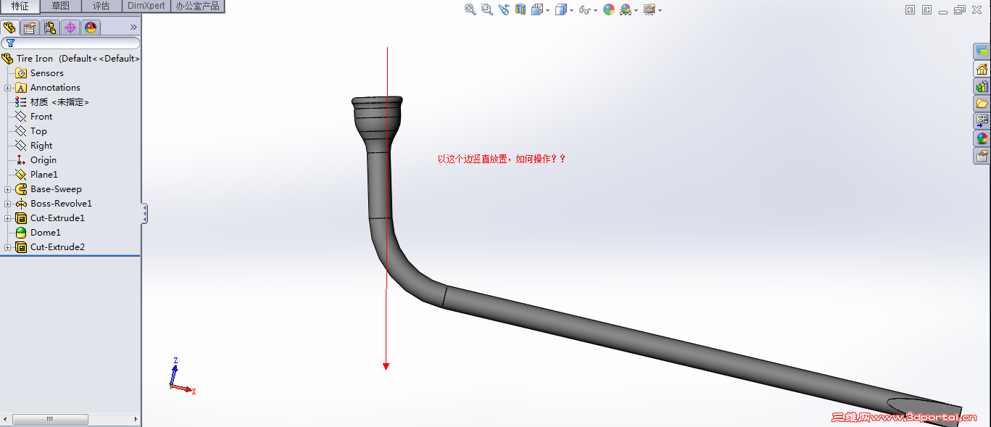Open the Custom Properties task pane tab
Viewport: 991px width, 427px height.
point(982,155)
